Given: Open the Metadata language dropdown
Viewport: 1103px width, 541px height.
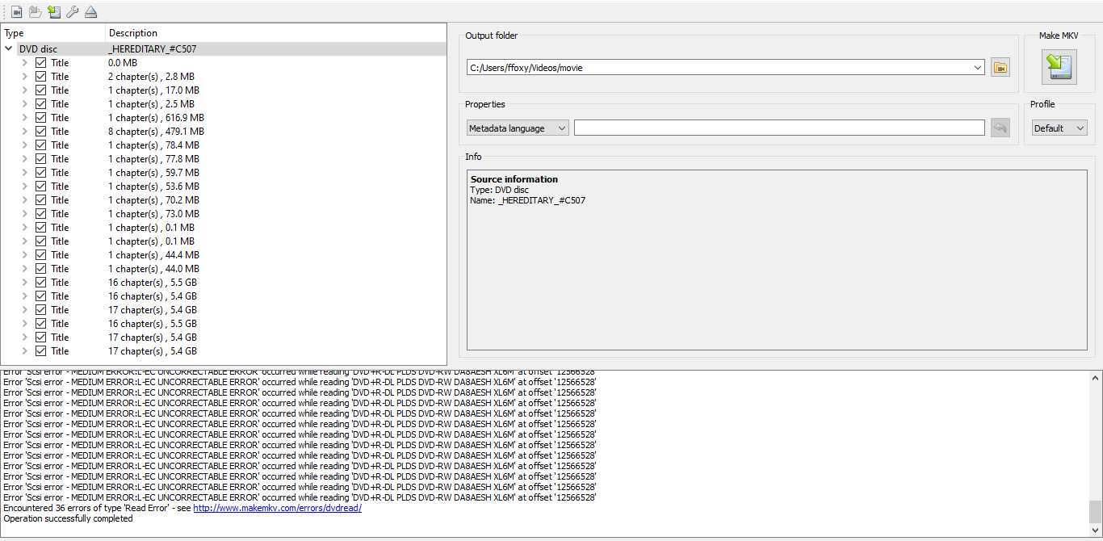Looking at the screenshot, I should 518,128.
